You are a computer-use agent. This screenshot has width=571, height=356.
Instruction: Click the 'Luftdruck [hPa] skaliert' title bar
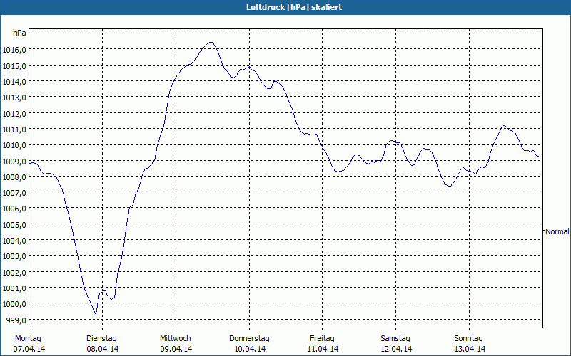coord(285,7)
